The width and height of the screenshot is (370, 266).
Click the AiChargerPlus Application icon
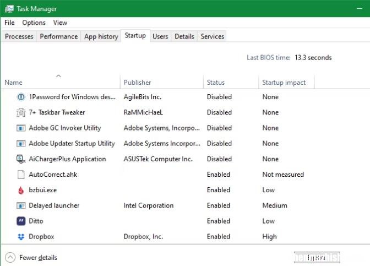pos(21,159)
